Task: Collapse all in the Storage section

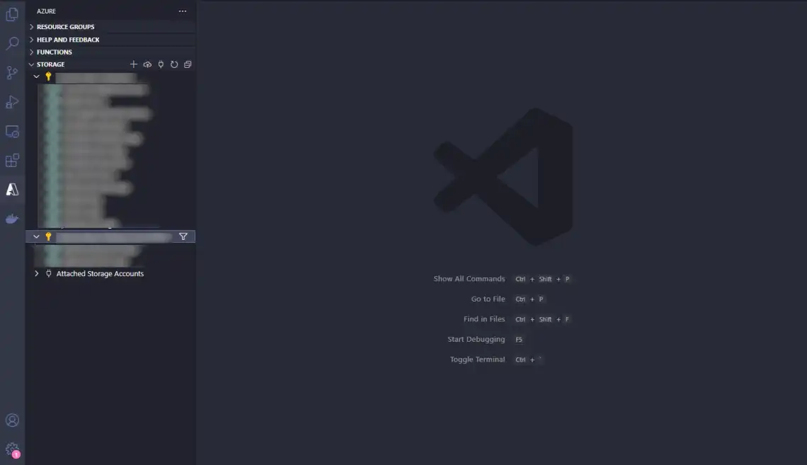Action: coord(188,64)
